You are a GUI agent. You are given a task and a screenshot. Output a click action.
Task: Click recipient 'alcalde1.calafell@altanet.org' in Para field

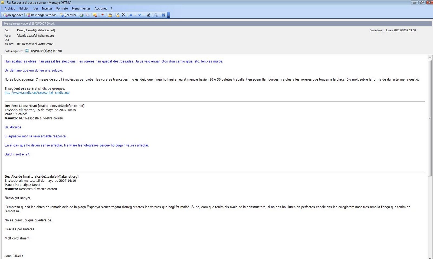click(36, 36)
